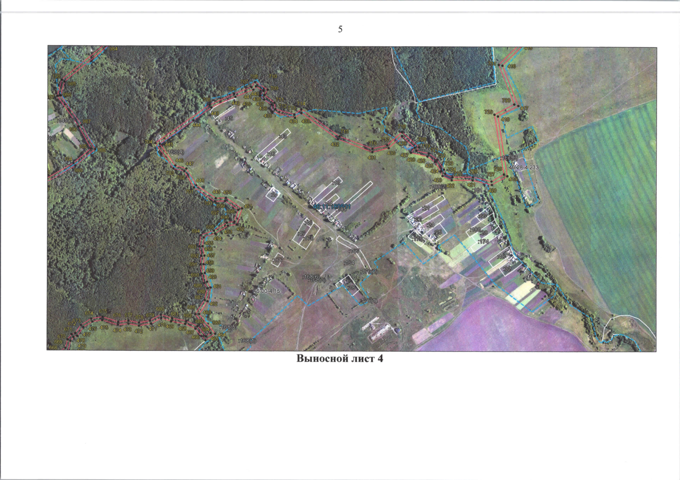Viewport: 680px width, 480px height.
Task: Select boundary point 715
Action: 345,131
